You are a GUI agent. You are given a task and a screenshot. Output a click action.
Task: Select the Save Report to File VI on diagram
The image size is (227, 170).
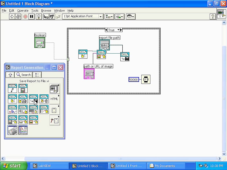click(x=125, y=57)
